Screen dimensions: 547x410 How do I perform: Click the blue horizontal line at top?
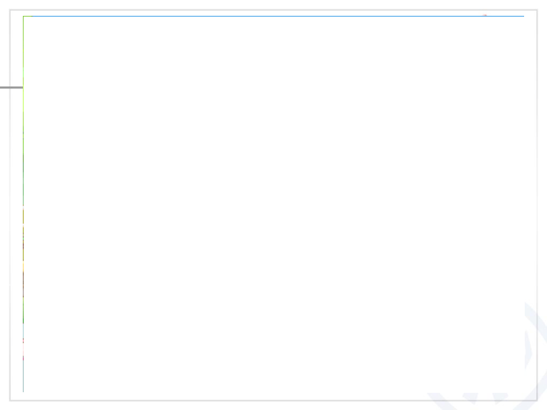tap(278, 16)
